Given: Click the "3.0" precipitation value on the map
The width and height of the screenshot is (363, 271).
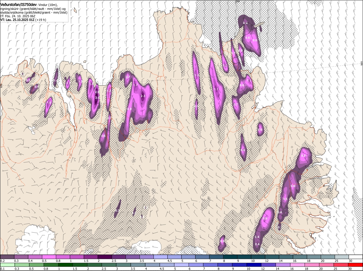Looking at the screenshot, I should (x=97, y=98).
